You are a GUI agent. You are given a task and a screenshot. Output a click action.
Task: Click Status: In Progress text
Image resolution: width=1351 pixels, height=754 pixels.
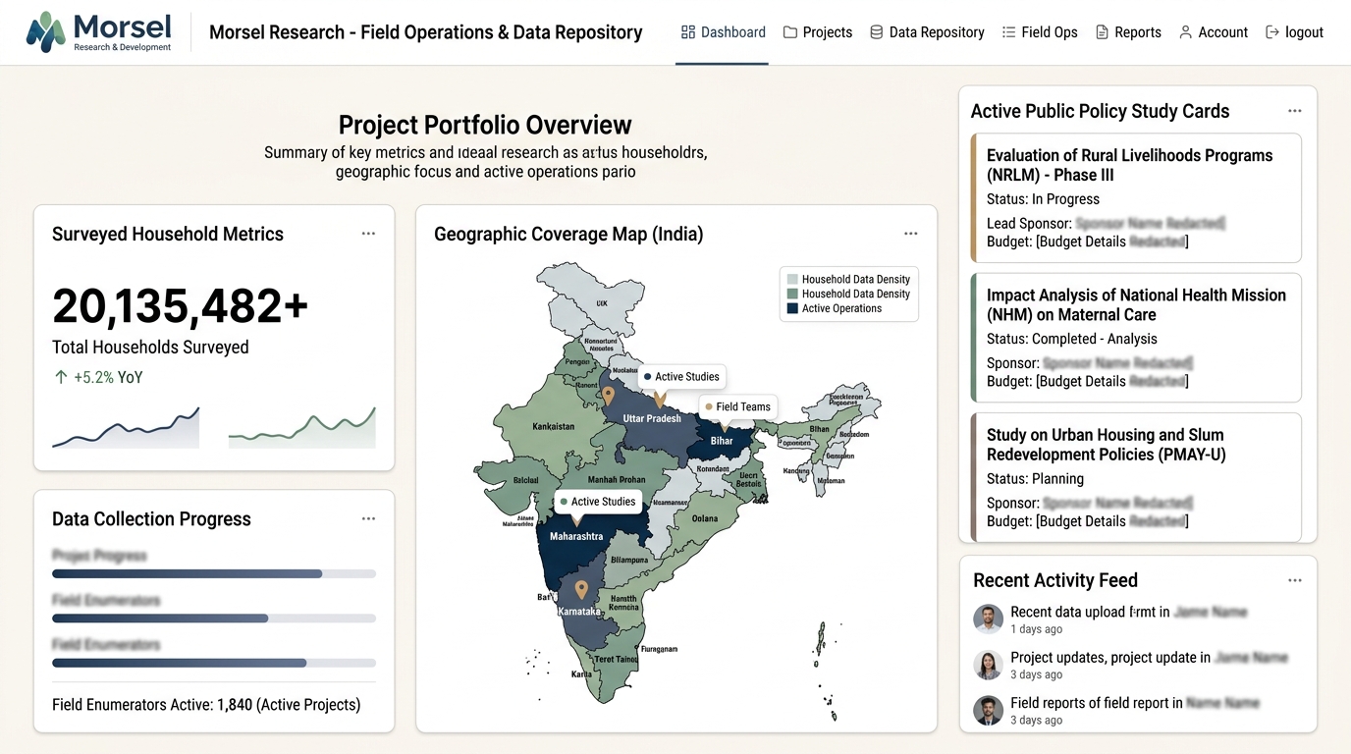(x=1044, y=198)
